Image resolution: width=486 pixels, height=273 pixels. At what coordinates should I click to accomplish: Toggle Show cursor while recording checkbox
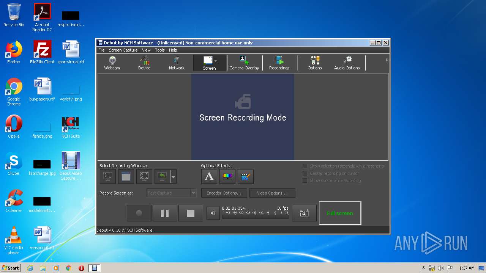click(x=305, y=180)
